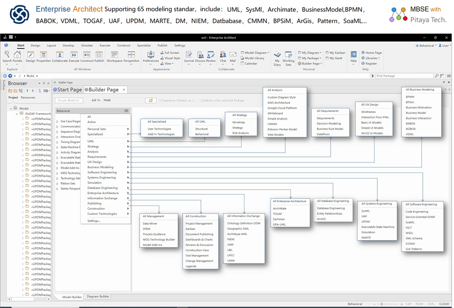
Task: Open the Design window icon in ribbon
Action: [30, 54]
